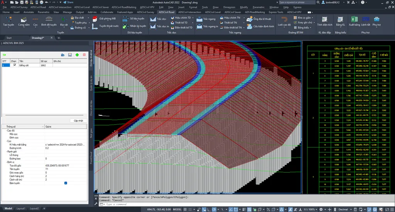Select the Nhận lại tuyến tool
This screenshot has height=212, width=395.
[134, 26]
